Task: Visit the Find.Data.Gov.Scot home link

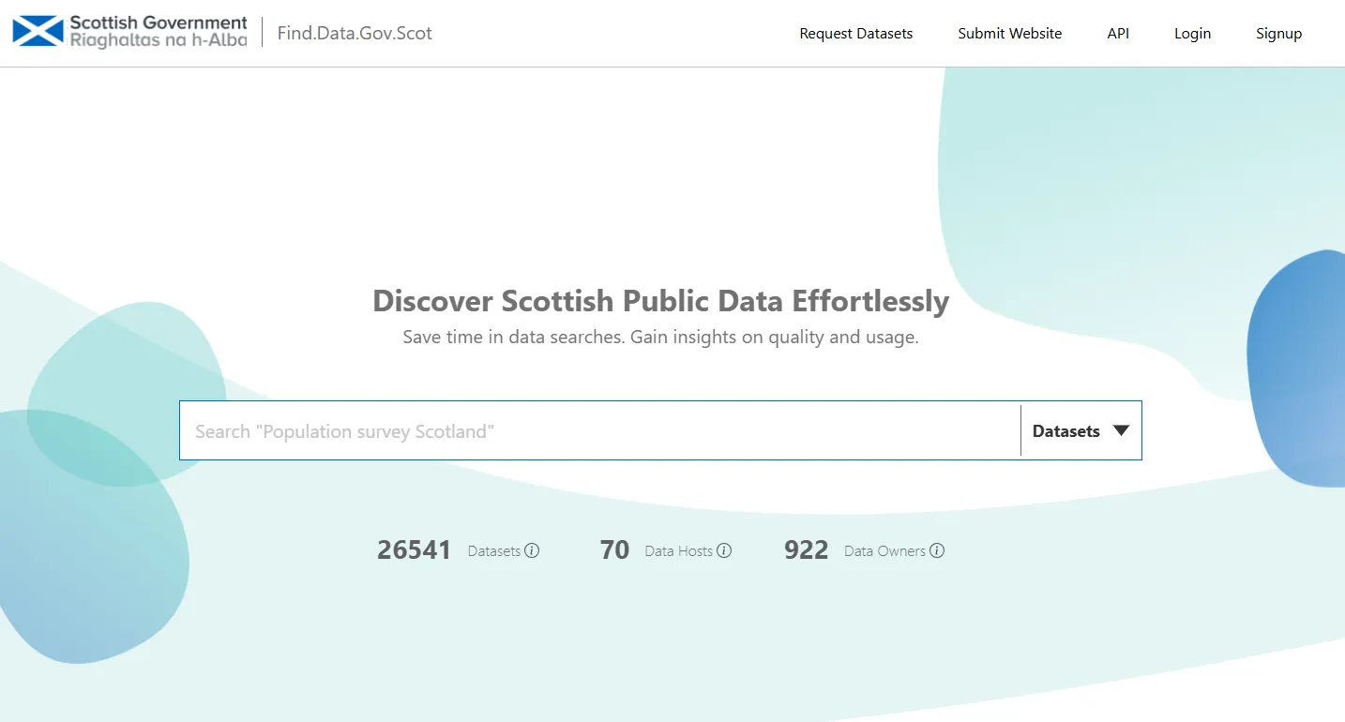Action: tap(355, 33)
